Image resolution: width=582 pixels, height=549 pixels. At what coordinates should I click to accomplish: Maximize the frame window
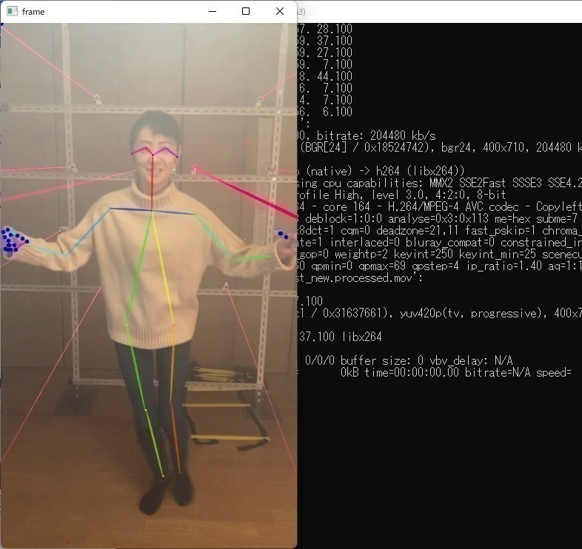[x=246, y=12]
